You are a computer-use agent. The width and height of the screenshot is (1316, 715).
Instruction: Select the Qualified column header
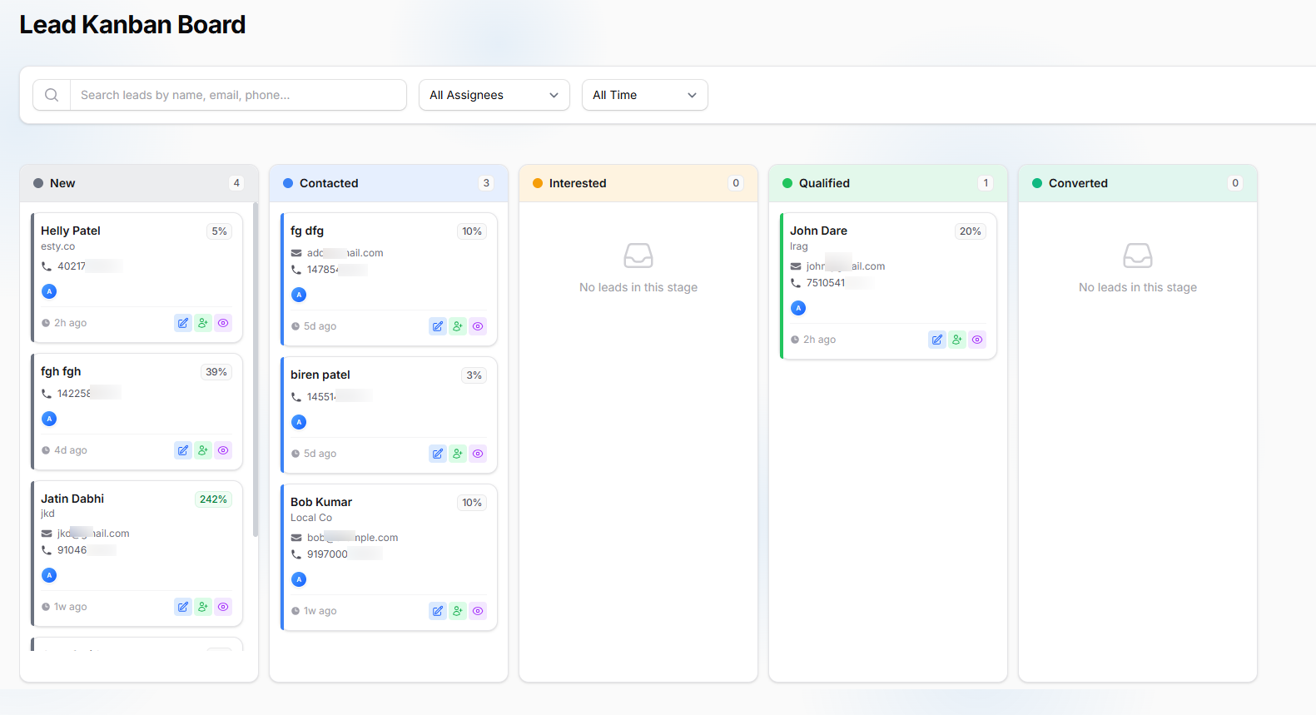pos(888,183)
